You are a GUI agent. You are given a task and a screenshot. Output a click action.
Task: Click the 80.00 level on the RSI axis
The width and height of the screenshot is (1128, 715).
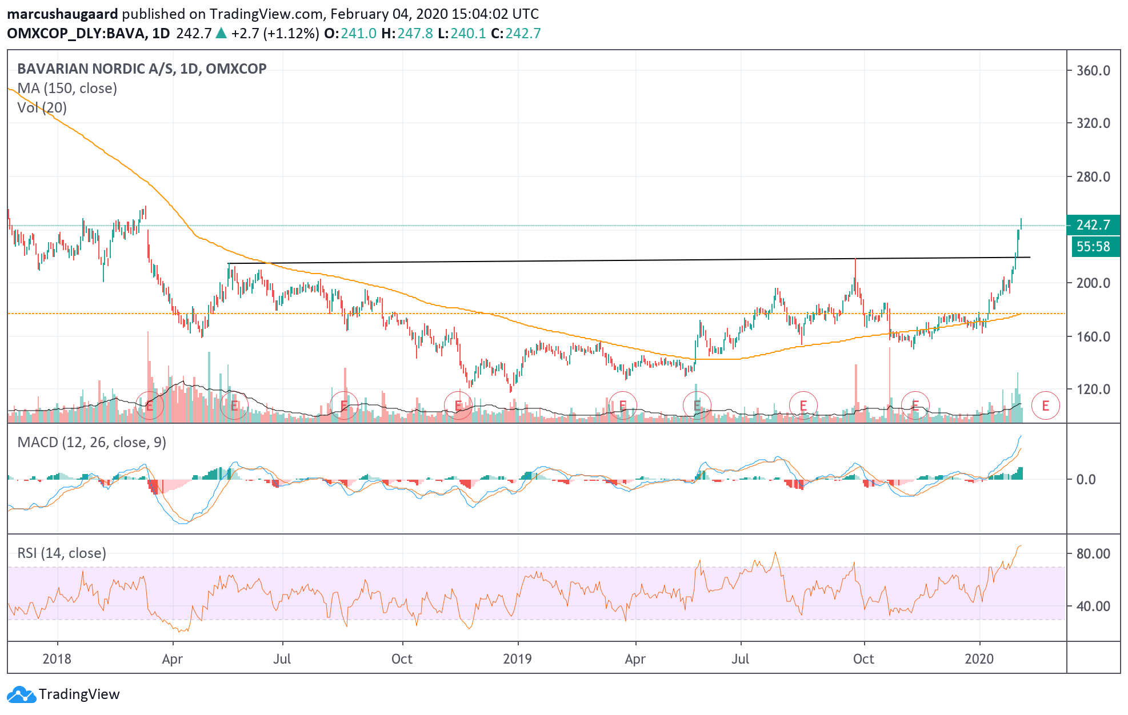pos(1093,554)
